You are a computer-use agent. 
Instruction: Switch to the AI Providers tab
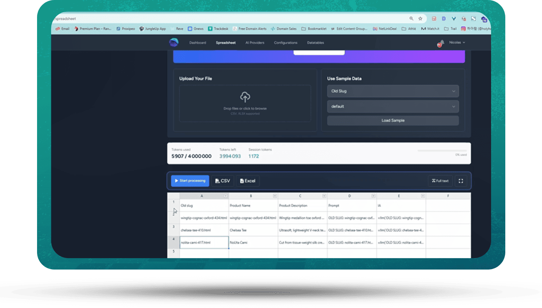(x=255, y=43)
